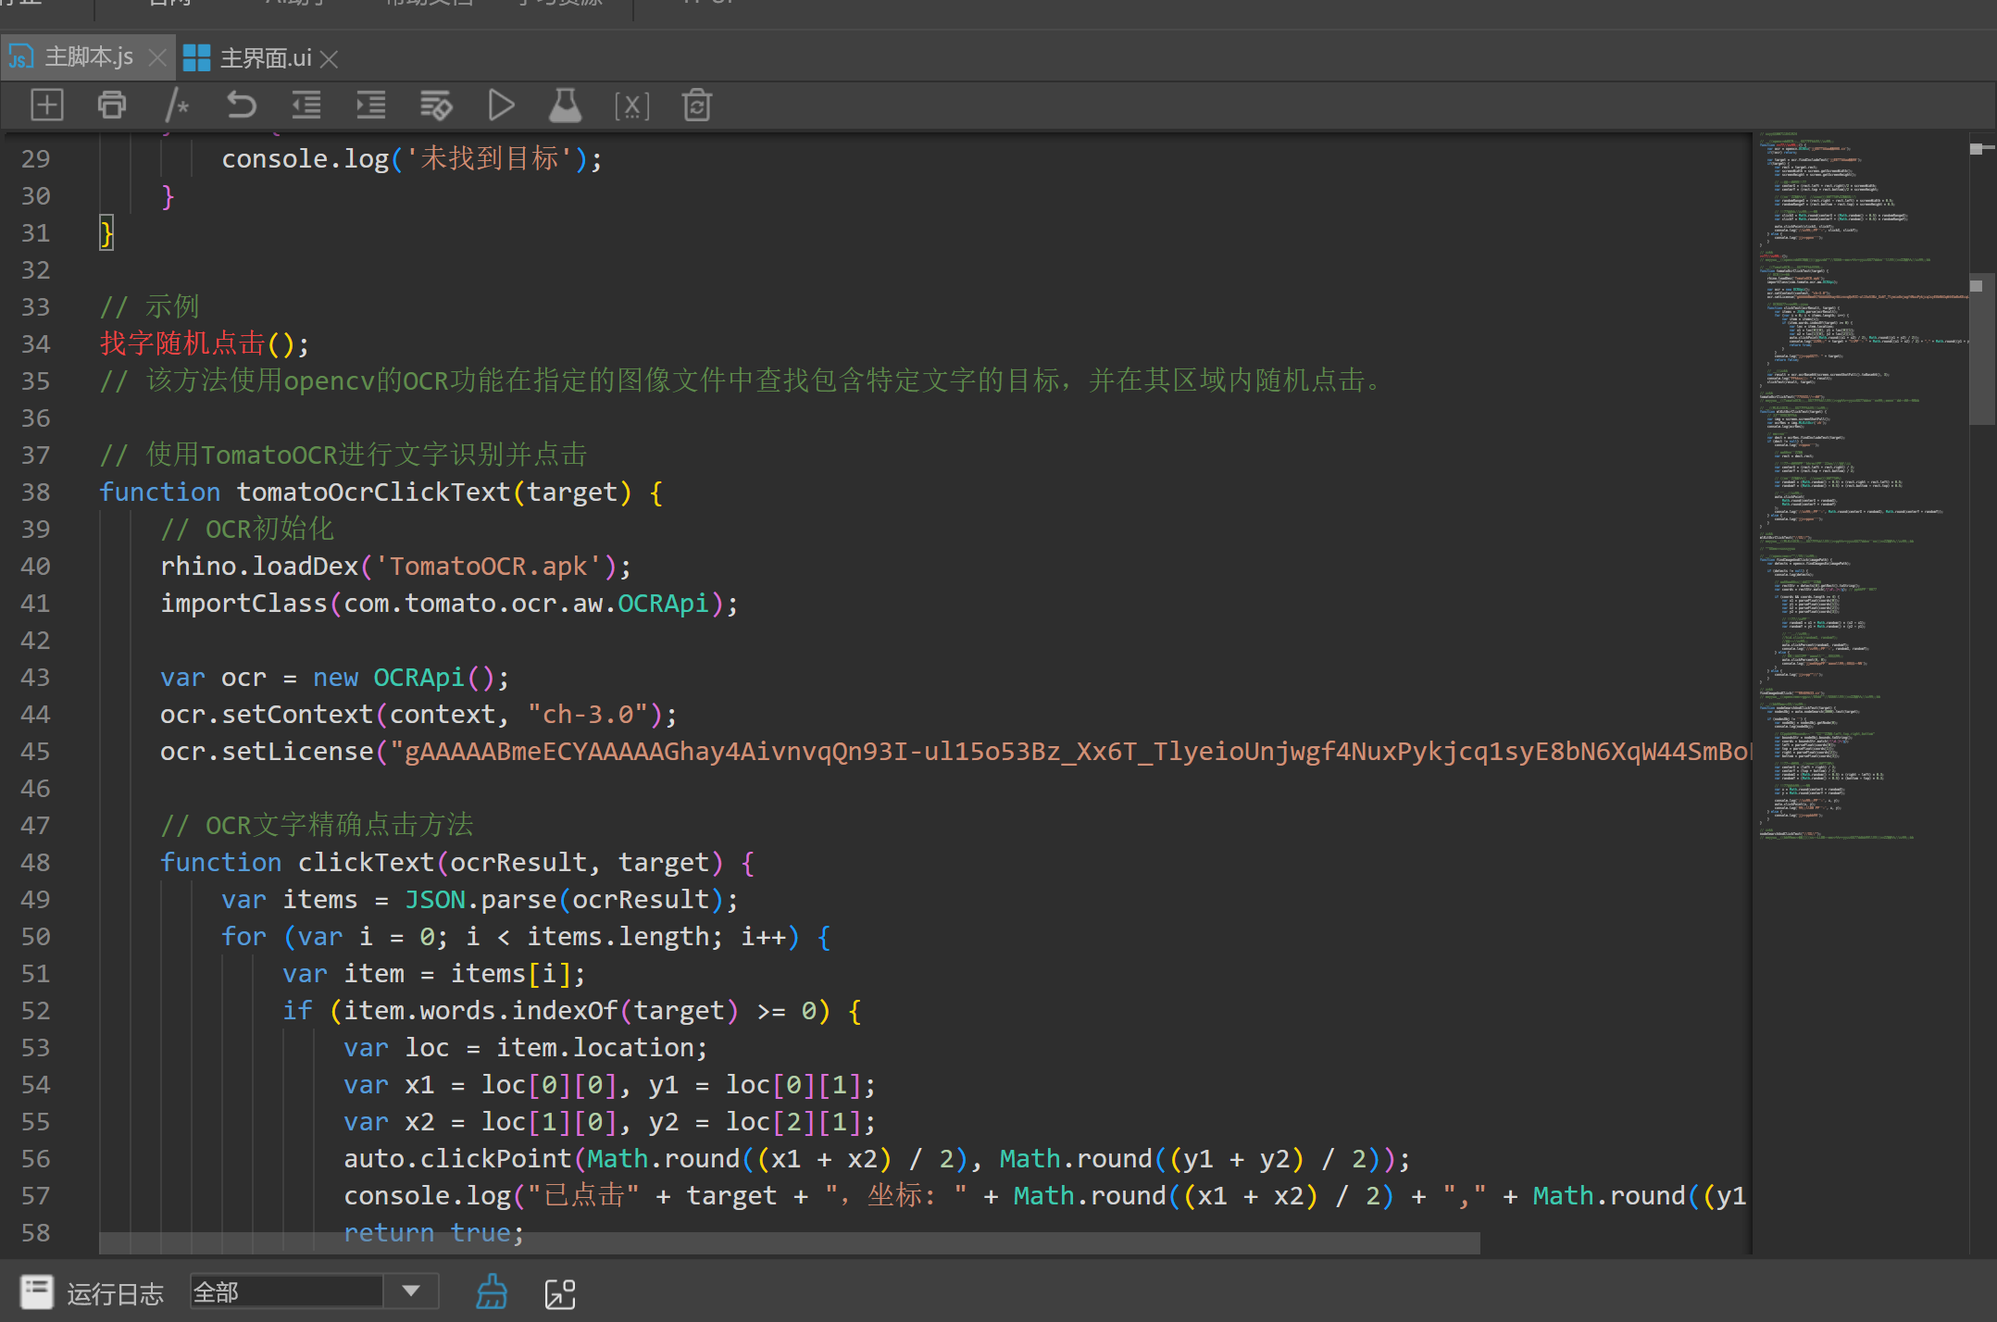Click the opencv OCR comment on line 35
Screen dimensions: 1997x1322
point(741,380)
